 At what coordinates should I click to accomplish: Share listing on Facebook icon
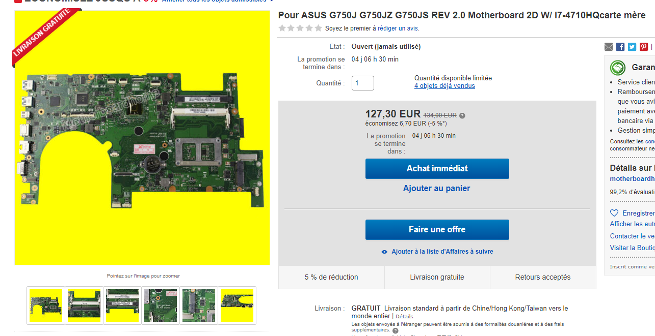click(620, 47)
